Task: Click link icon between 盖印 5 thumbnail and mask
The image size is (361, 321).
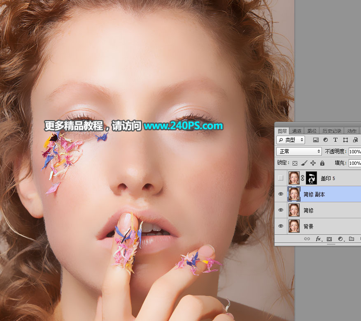Action: [x=303, y=178]
